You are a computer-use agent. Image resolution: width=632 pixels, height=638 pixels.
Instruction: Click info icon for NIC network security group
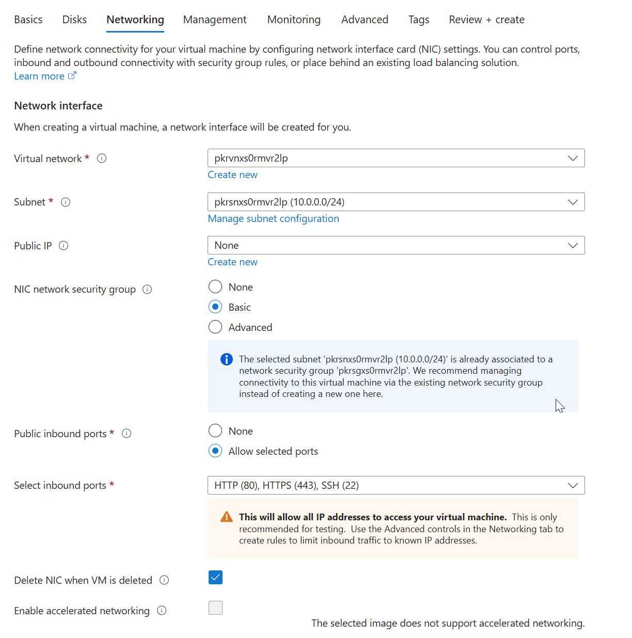click(x=147, y=290)
